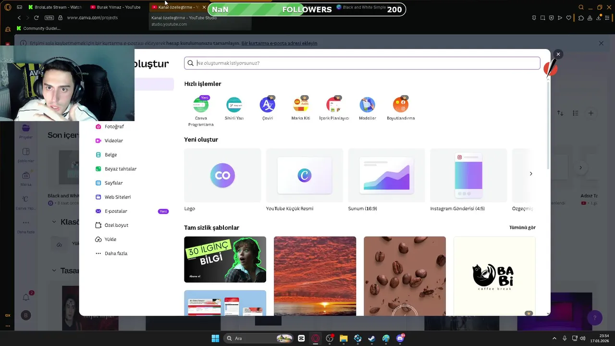The width and height of the screenshot is (615, 346).
Task: Switch to list view behind the dialog
Action: (x=576, y=113)
